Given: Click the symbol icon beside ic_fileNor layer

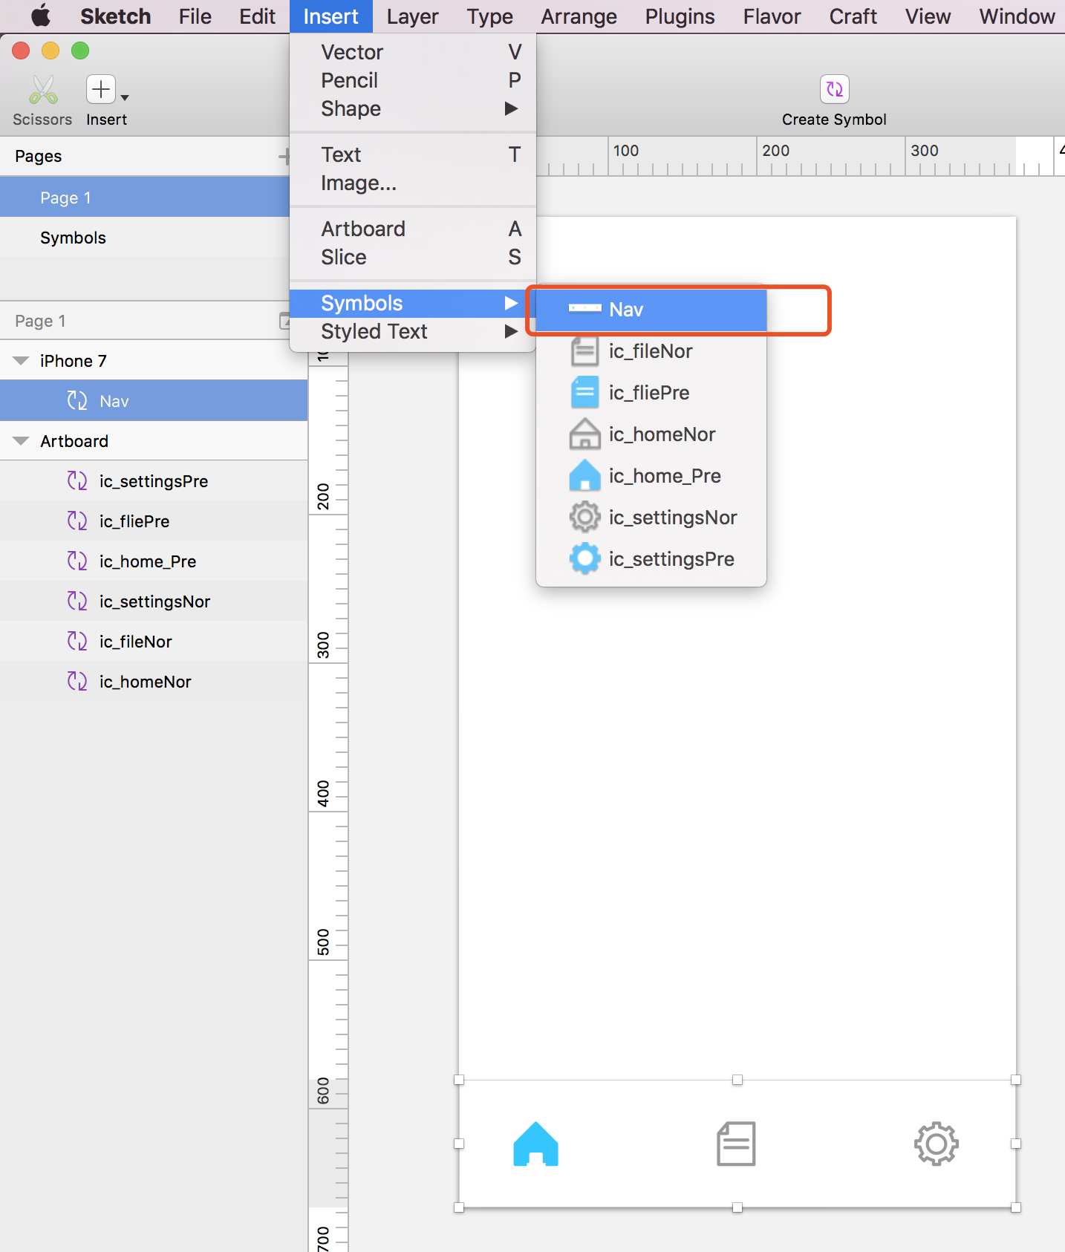Looking at the screenshot, I should click(77, 642).
